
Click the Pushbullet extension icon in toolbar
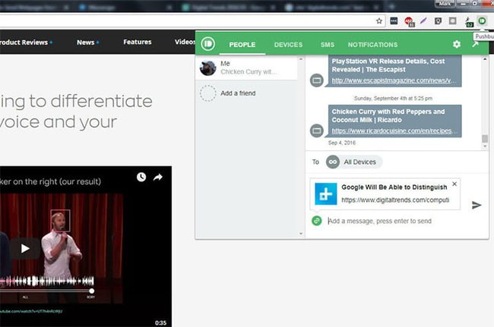[482, 20]
